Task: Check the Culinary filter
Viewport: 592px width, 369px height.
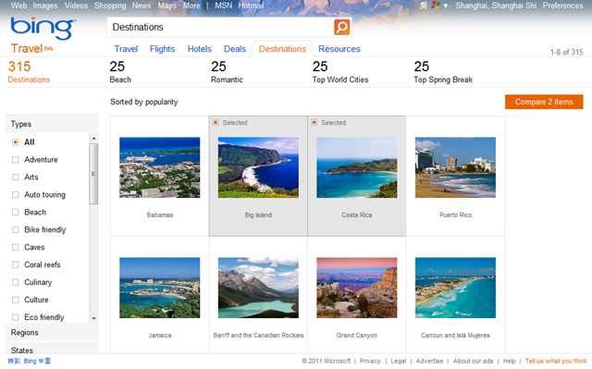Action: (x=16, y=282)
